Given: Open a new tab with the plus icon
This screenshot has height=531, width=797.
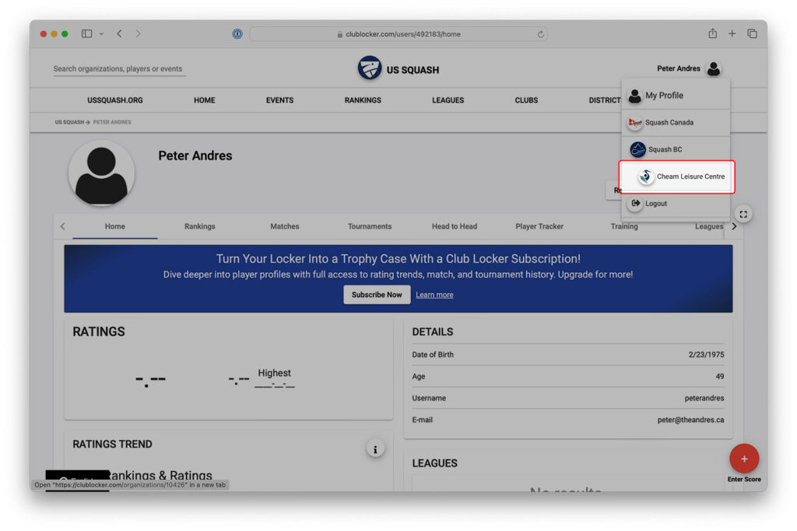Looking at the screenshot, I should coord(732,33).
